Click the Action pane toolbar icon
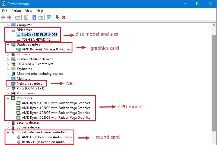 coord(41,18)
